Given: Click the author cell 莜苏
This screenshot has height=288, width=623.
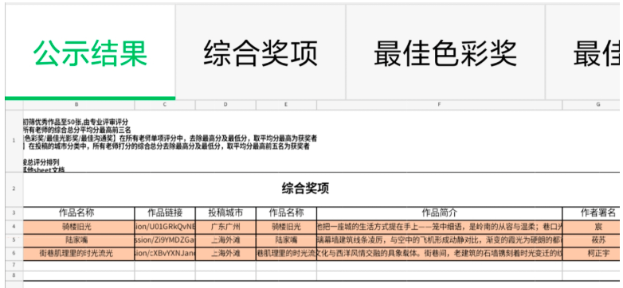Looking at the screenshot, I should tap(592, 240).
